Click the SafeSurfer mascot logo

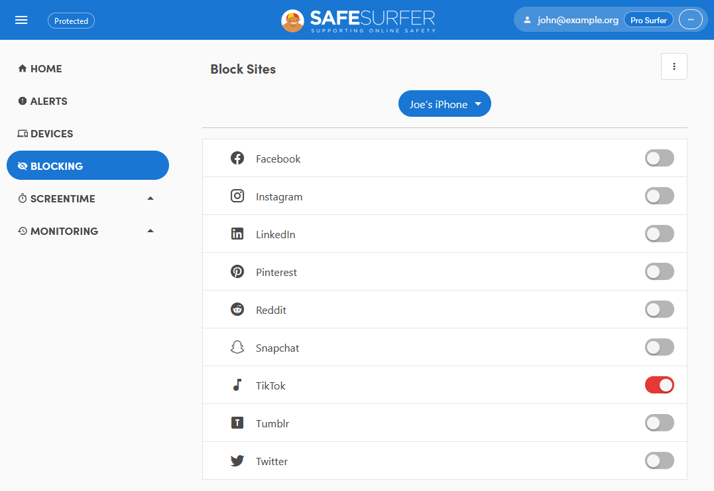pos(292,21)
